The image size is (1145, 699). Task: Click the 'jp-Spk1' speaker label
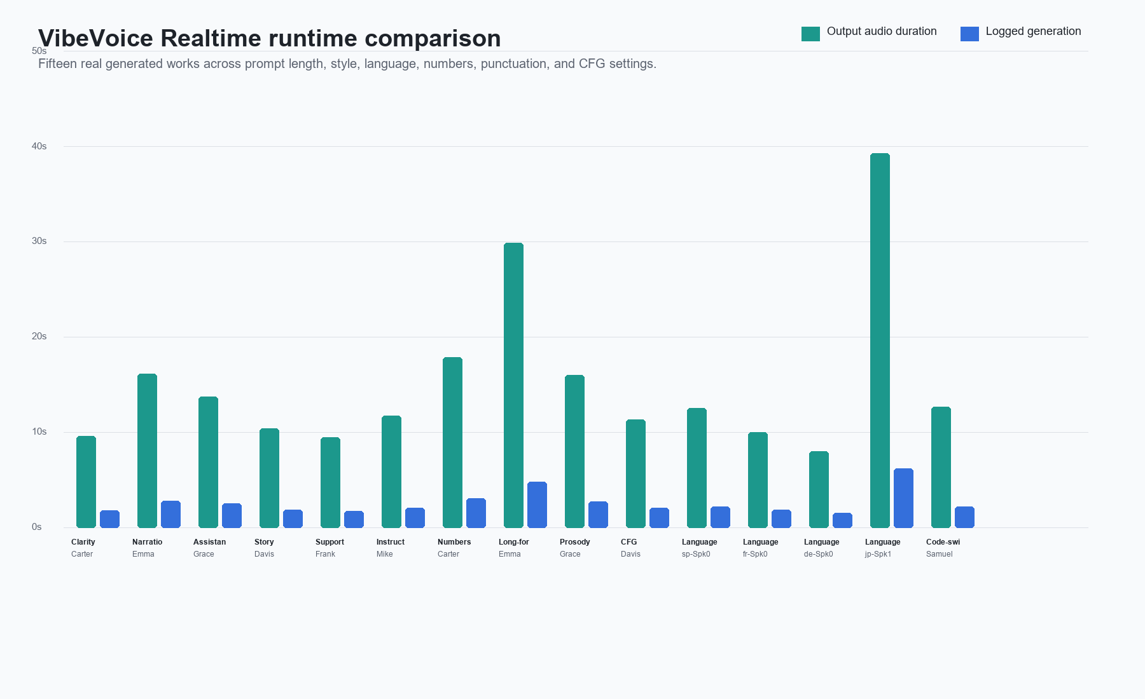pyautogui.click(x=878, y=554)
